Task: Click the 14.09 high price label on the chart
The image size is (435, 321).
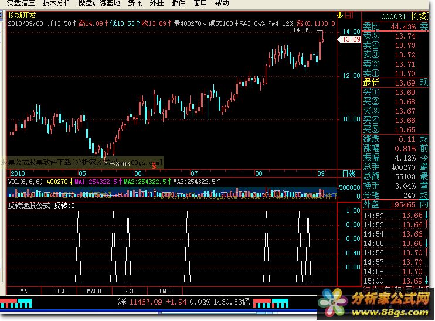Action: point(302,30)
